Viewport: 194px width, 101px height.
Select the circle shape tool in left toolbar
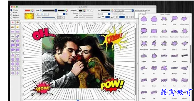17,41
